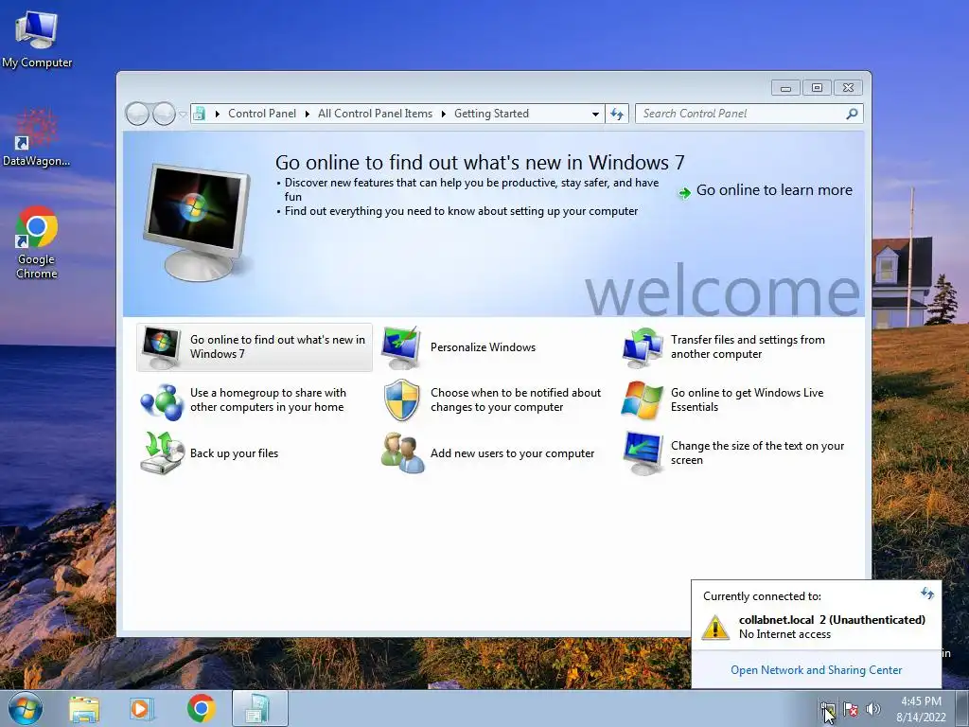Click Go online to learn more link
The width and height of the screenshot is (969, 727).
point(774,190)
